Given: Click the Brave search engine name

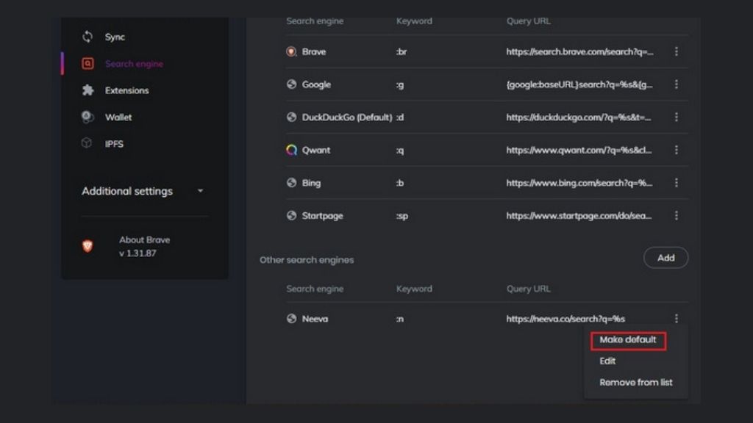Looking at the screenshot, I should (314, 51).
